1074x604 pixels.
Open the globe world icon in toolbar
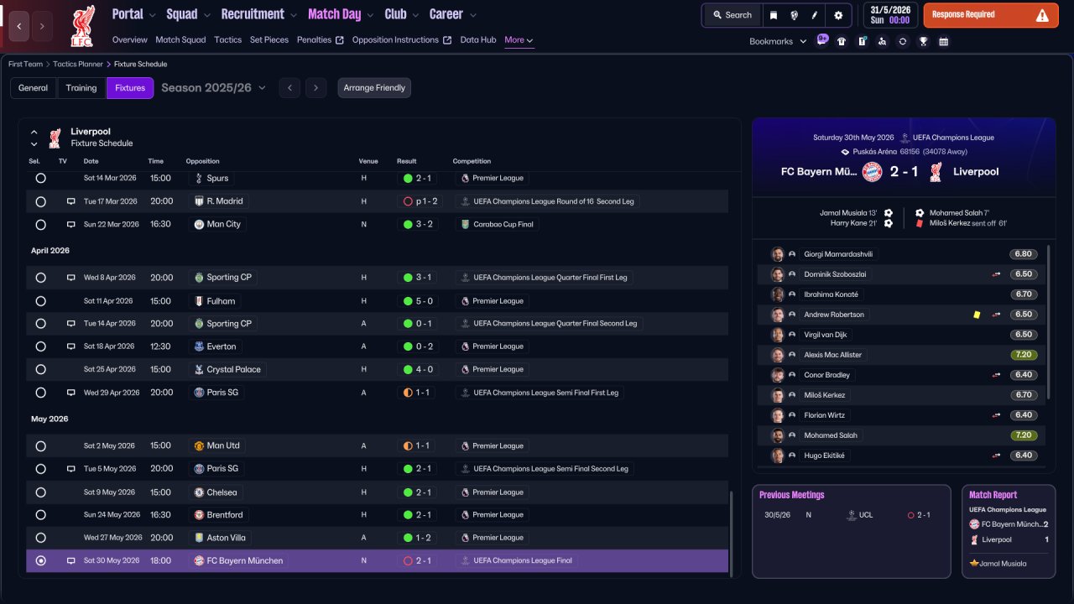click(x=794, y=15)
